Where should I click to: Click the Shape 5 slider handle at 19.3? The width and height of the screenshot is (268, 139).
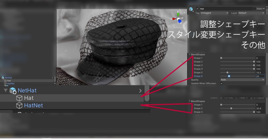pyautogui.click(x=227, y=73)
